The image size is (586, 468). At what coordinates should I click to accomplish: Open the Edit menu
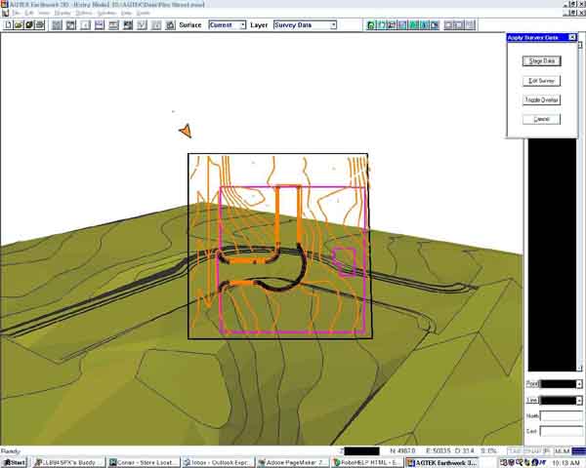[31, 12]
